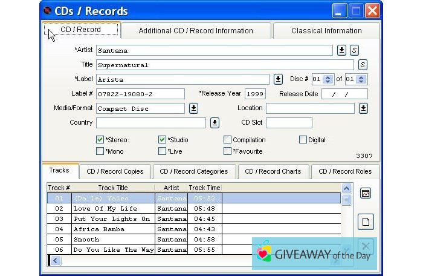Tick the Favourite checkbox
The image size is (423, 276).
228,151
